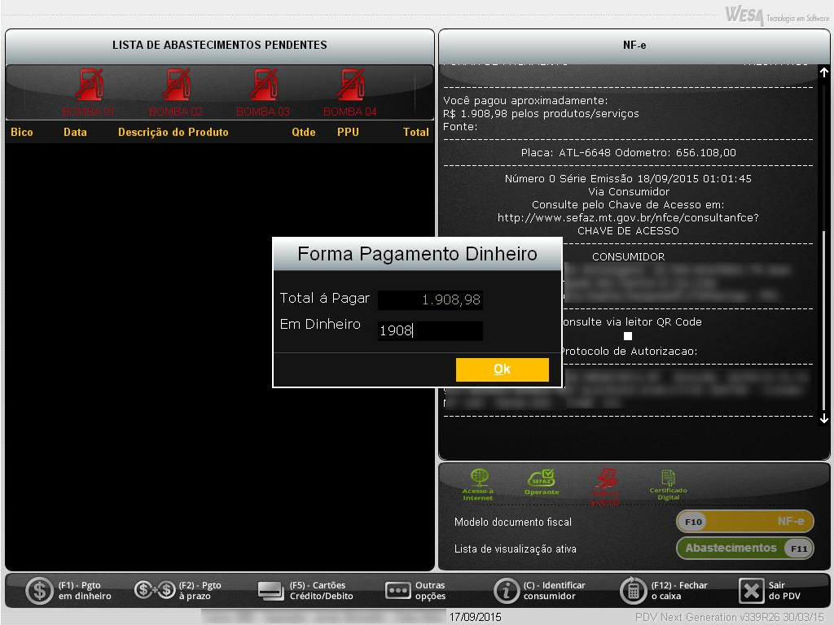Screen dimensions: 834x625
Task: Toggle F11 Abastecimentos visualization list
Action: click(x=744, y=549)
